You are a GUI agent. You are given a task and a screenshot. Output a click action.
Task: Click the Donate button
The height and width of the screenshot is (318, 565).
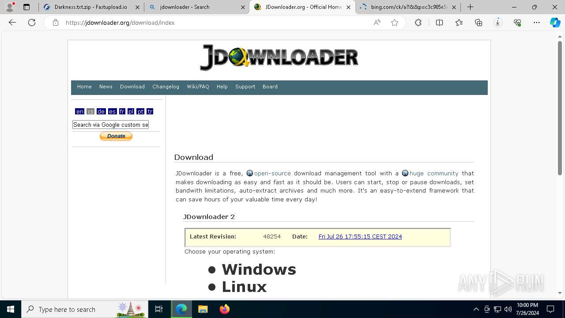(116, 136)
